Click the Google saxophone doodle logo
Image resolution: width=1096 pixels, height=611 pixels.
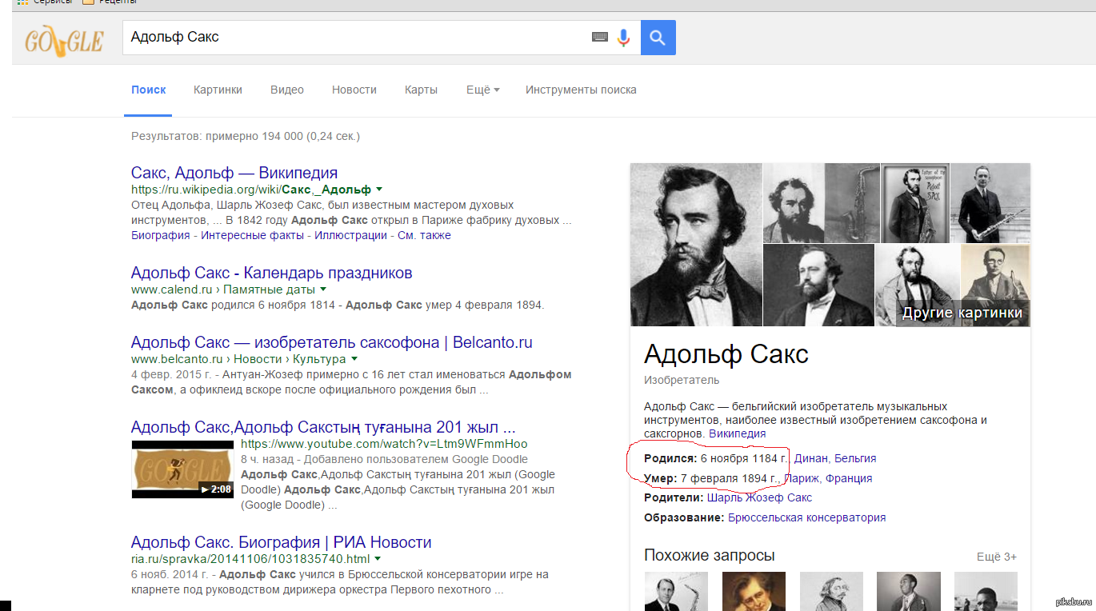coord(64,42)
